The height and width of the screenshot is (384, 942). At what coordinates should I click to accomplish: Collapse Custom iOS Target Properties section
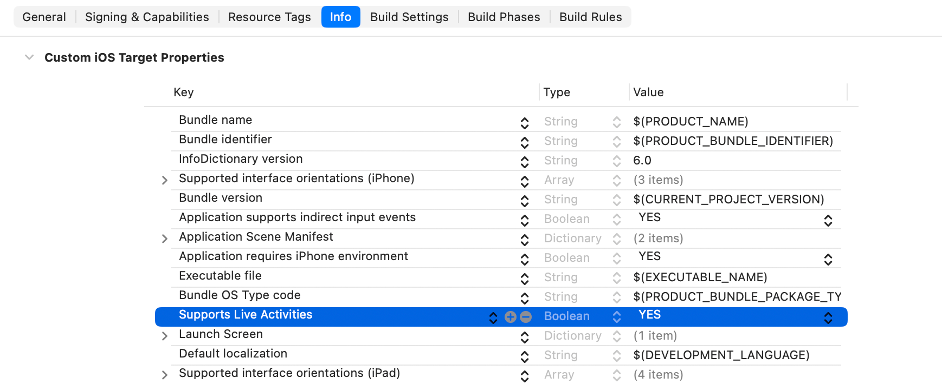(29, 57)
